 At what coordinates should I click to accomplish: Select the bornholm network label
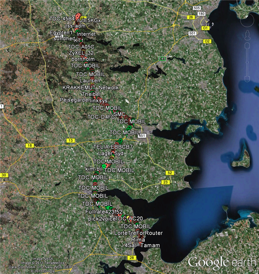pos(83,59)
